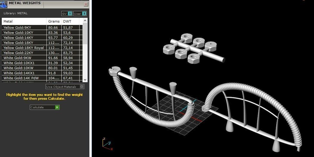
Task: Click the 81.39 grams value
Action: [x=53, y=63]
